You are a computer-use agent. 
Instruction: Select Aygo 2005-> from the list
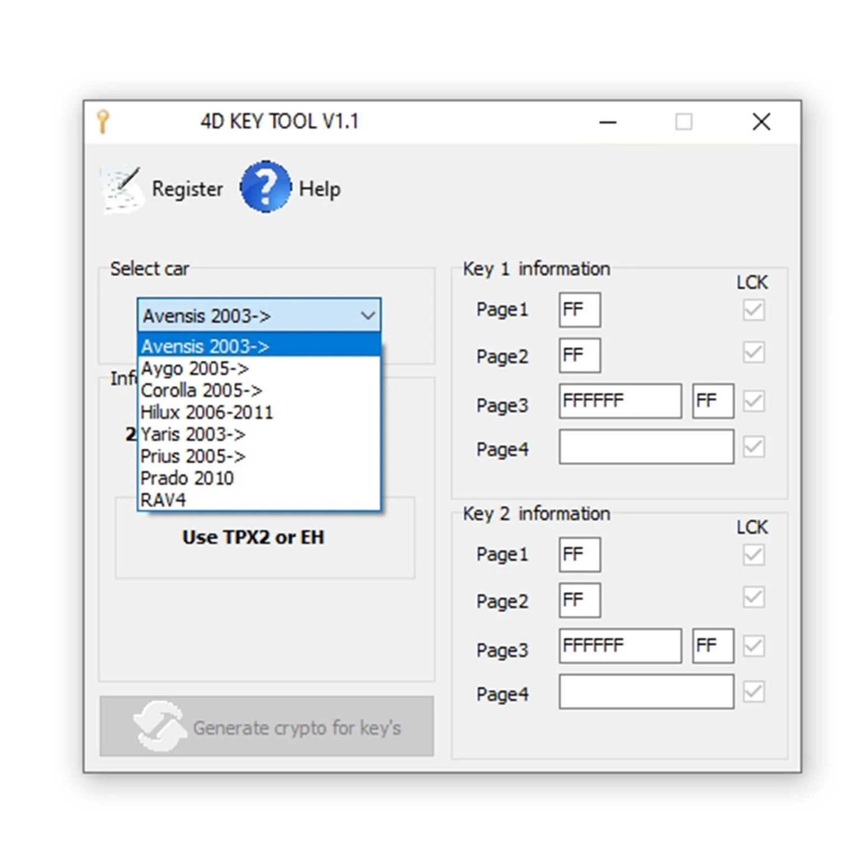point(259,368)
